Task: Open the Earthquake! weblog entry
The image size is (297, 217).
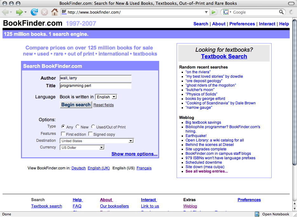Action: [196, 136]
